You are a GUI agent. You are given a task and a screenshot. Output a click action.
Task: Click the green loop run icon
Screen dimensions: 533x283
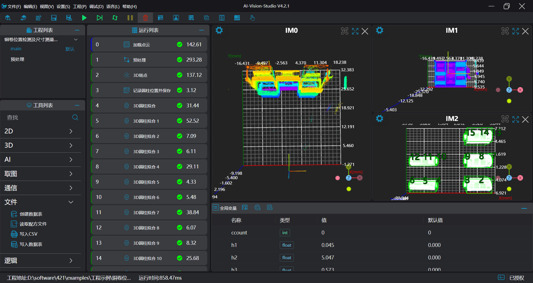point(115,18)
